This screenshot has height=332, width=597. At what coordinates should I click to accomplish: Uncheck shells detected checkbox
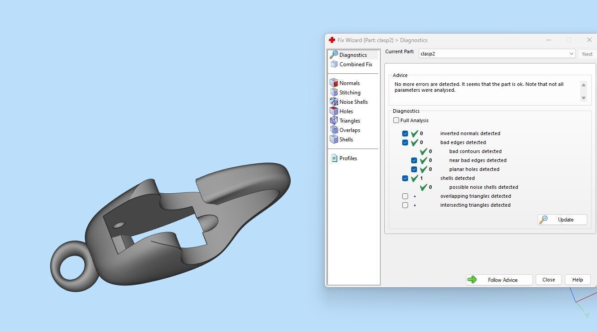405,178
